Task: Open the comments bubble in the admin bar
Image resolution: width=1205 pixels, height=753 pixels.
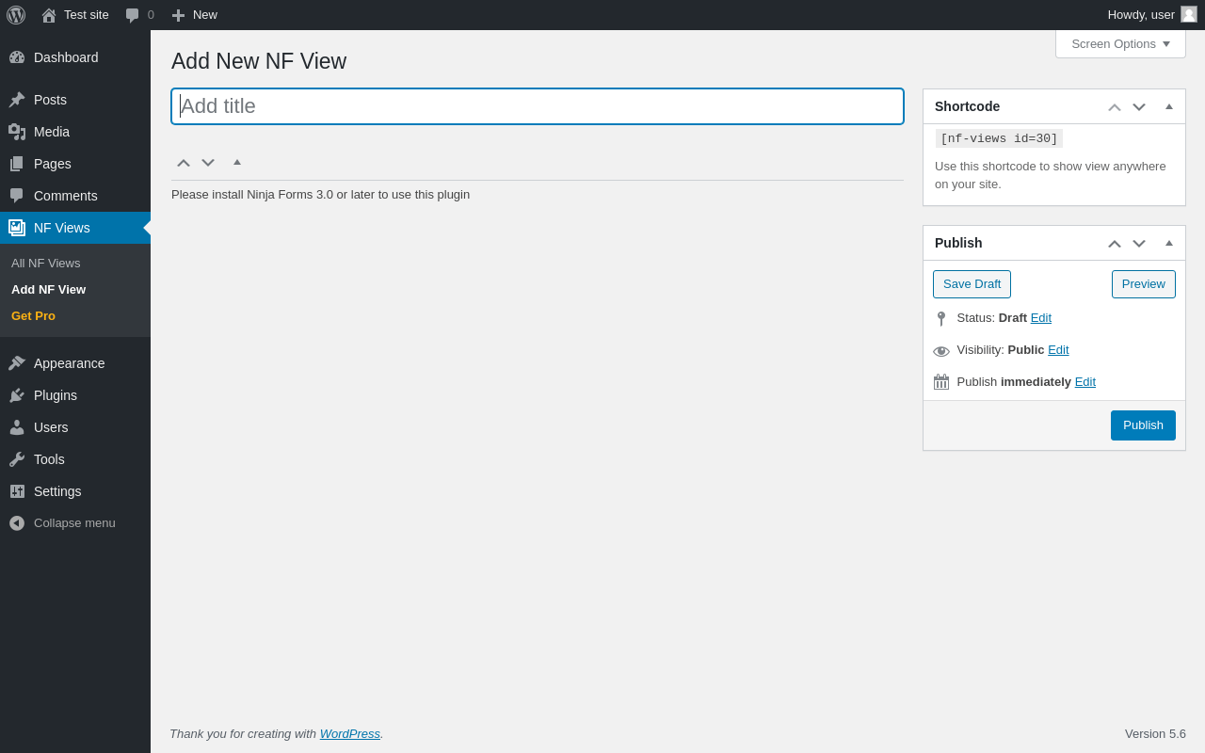Action: coord(133,15)
